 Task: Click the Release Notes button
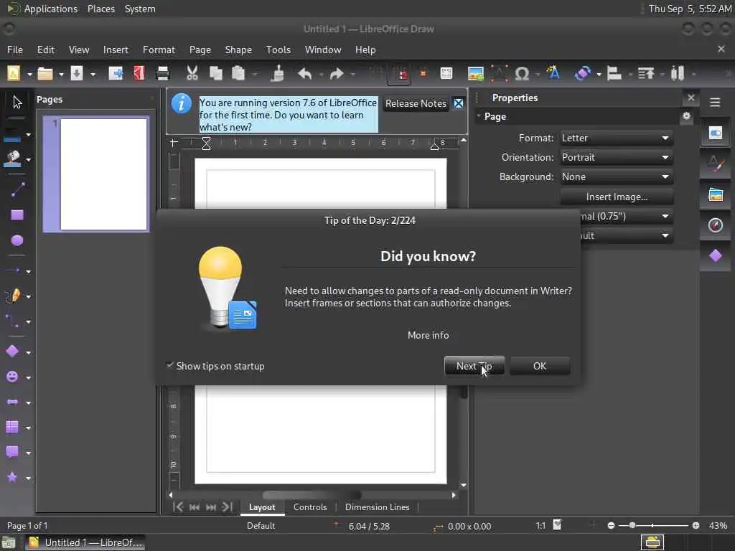416,103
